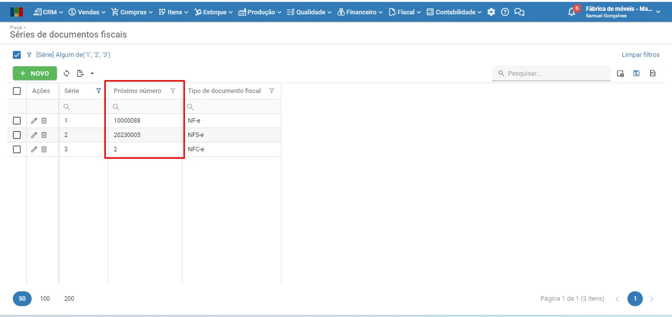Screen dimensions: 672x317
Task: Open the Compras menu
Action: 132,12
